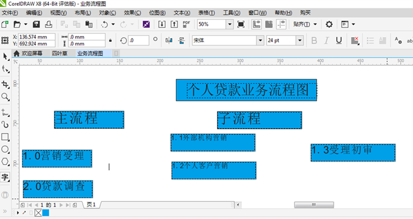Open the 编辑(E) menu
This screenshot has width=413, height=219.
[34, 12]
